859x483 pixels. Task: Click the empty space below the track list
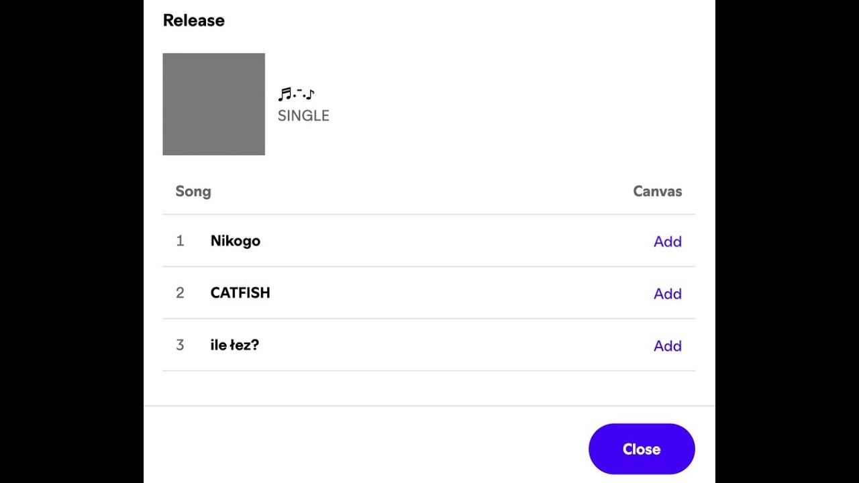pos(428,388)
